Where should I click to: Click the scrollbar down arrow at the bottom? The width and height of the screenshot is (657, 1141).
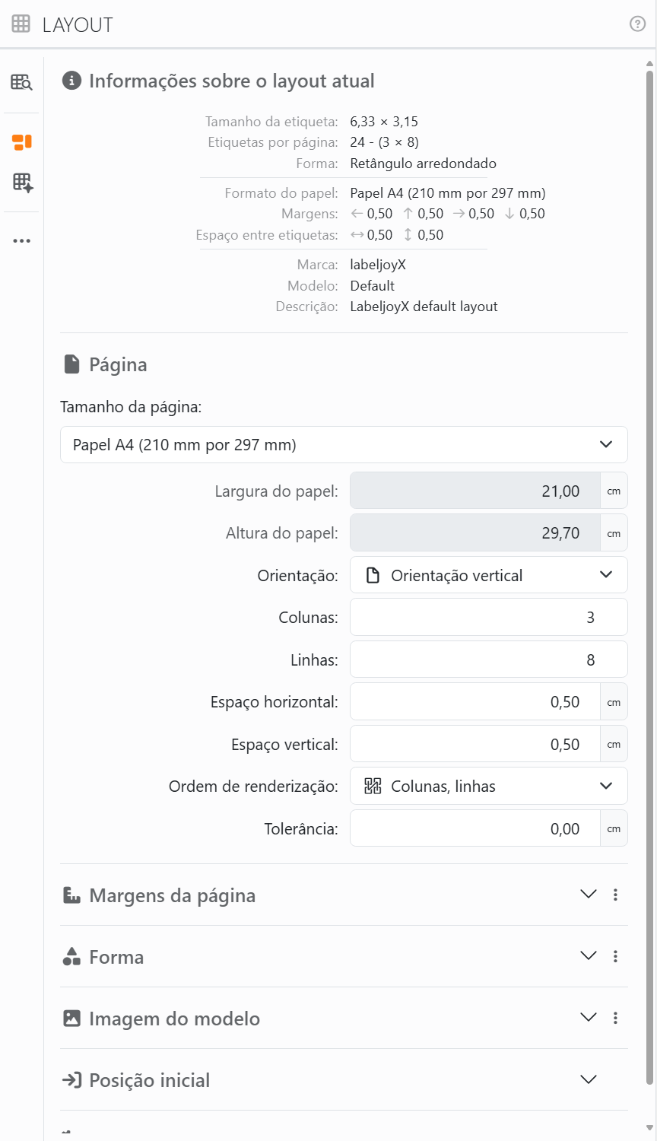click(649, 1127)
